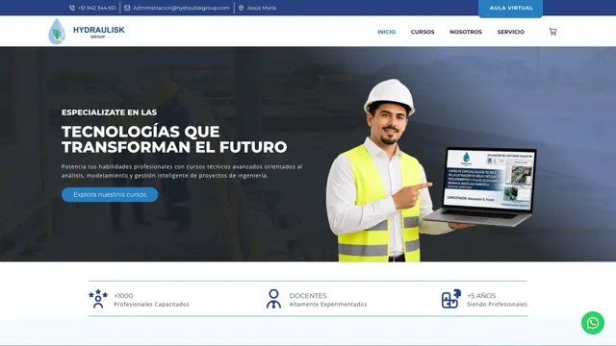
Task: Click the 'DOCENTES' label text
Action: point(308,296)
